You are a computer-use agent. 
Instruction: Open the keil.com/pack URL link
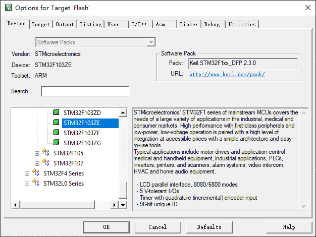(227, 74)
